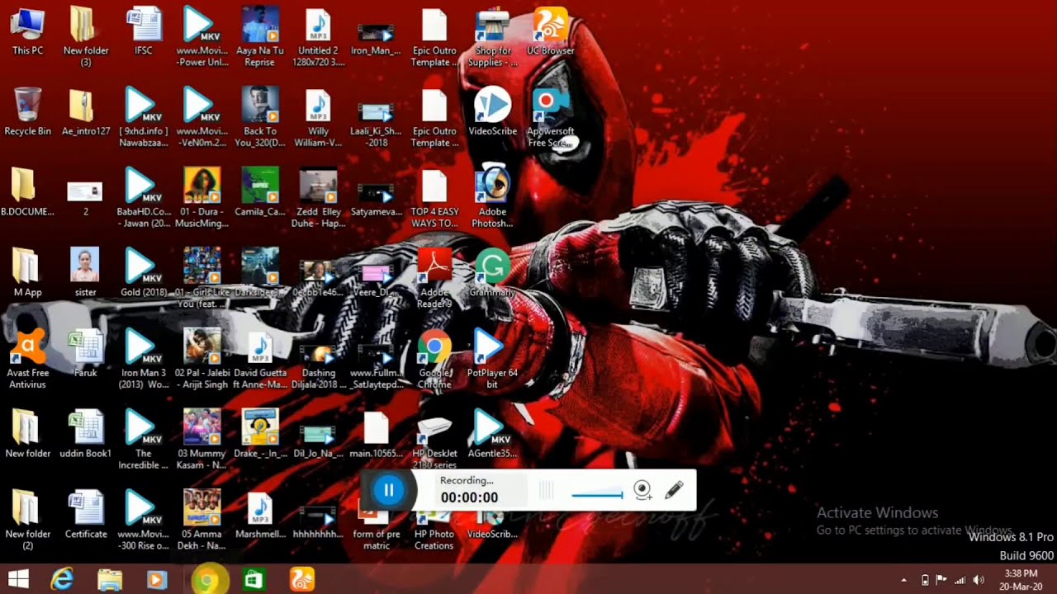Select the Recycle Bin icon
This screenshot has width=1057, height=594.
coord(27,111)
